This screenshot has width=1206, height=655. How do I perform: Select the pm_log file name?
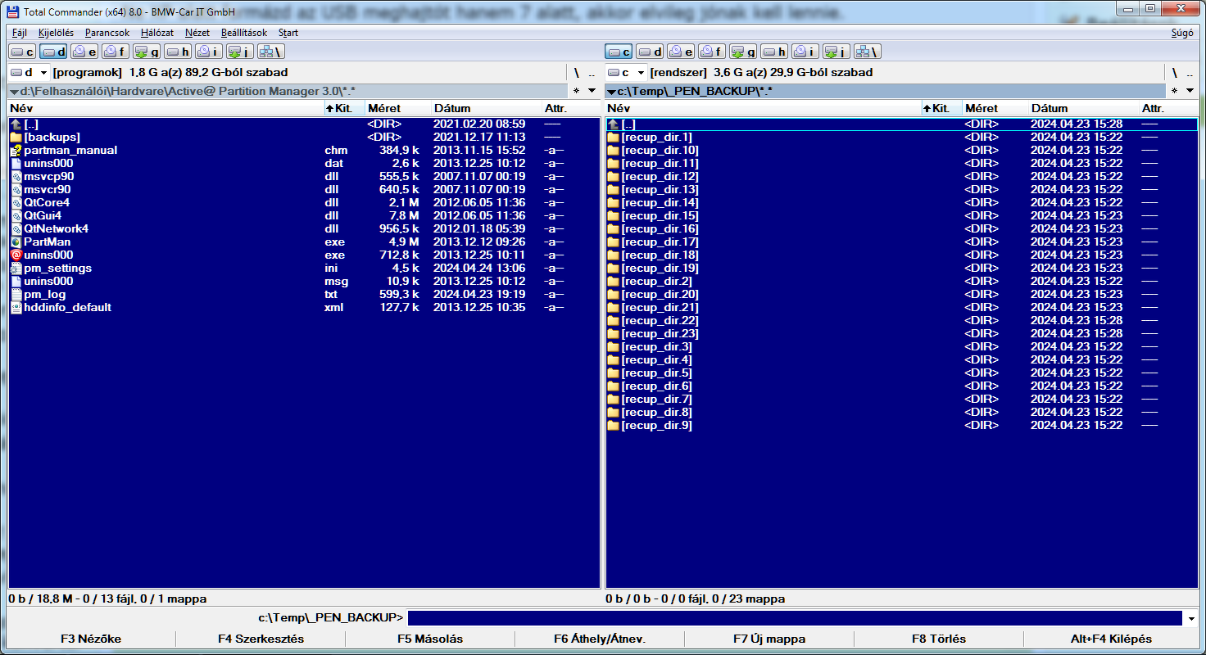point(45,294)
